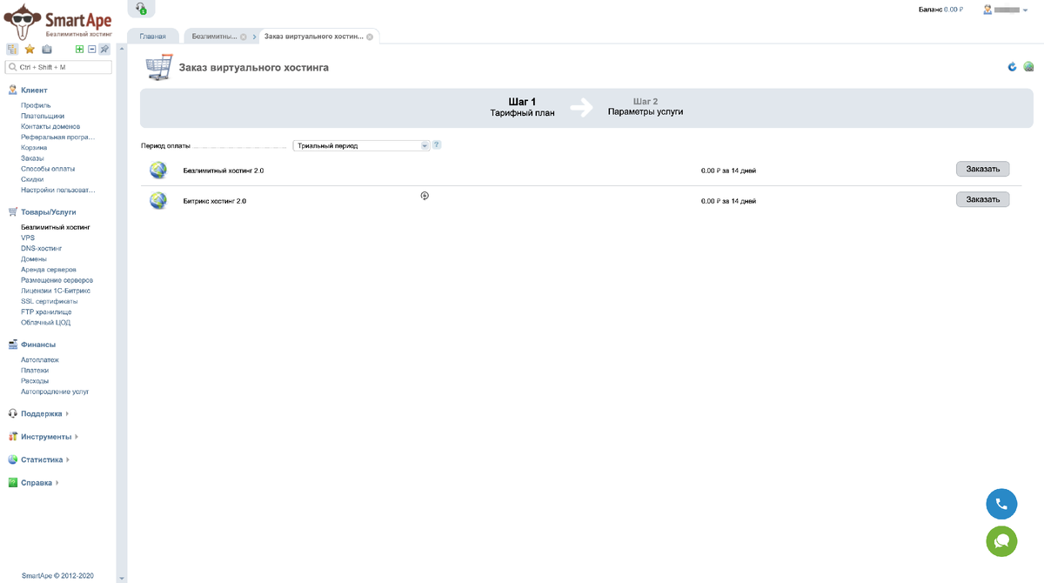Open Автопродление услуг link
The height and width of the screenshot is (583, 1044).
(x=55, y=392)
